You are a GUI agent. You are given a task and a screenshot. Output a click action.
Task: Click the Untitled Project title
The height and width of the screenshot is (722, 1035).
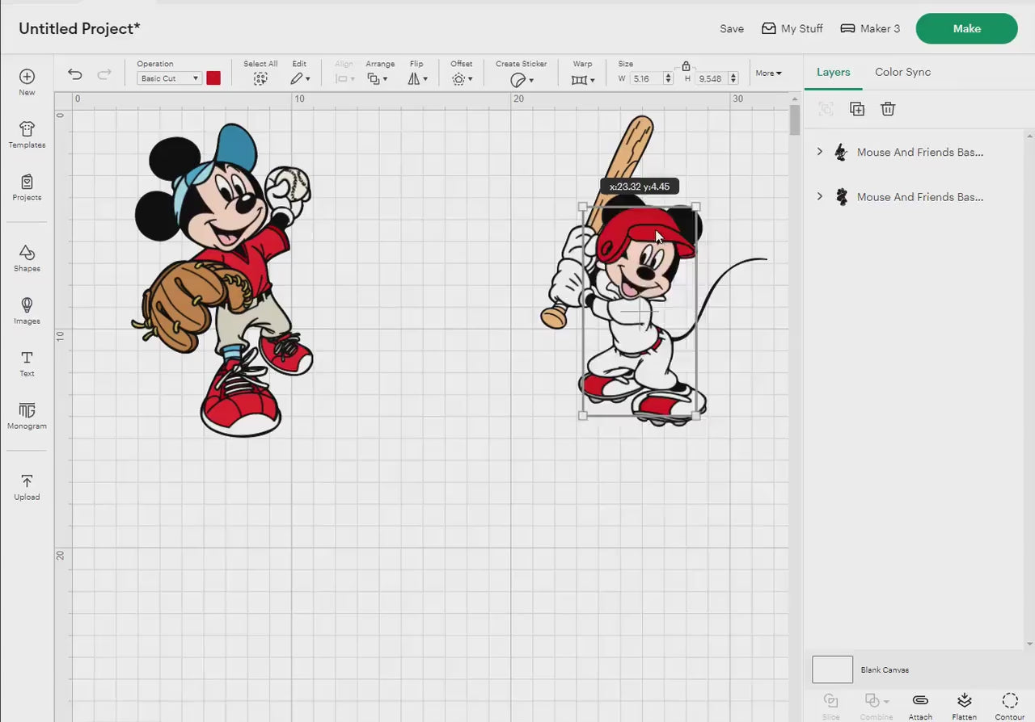tap(79, 28)
